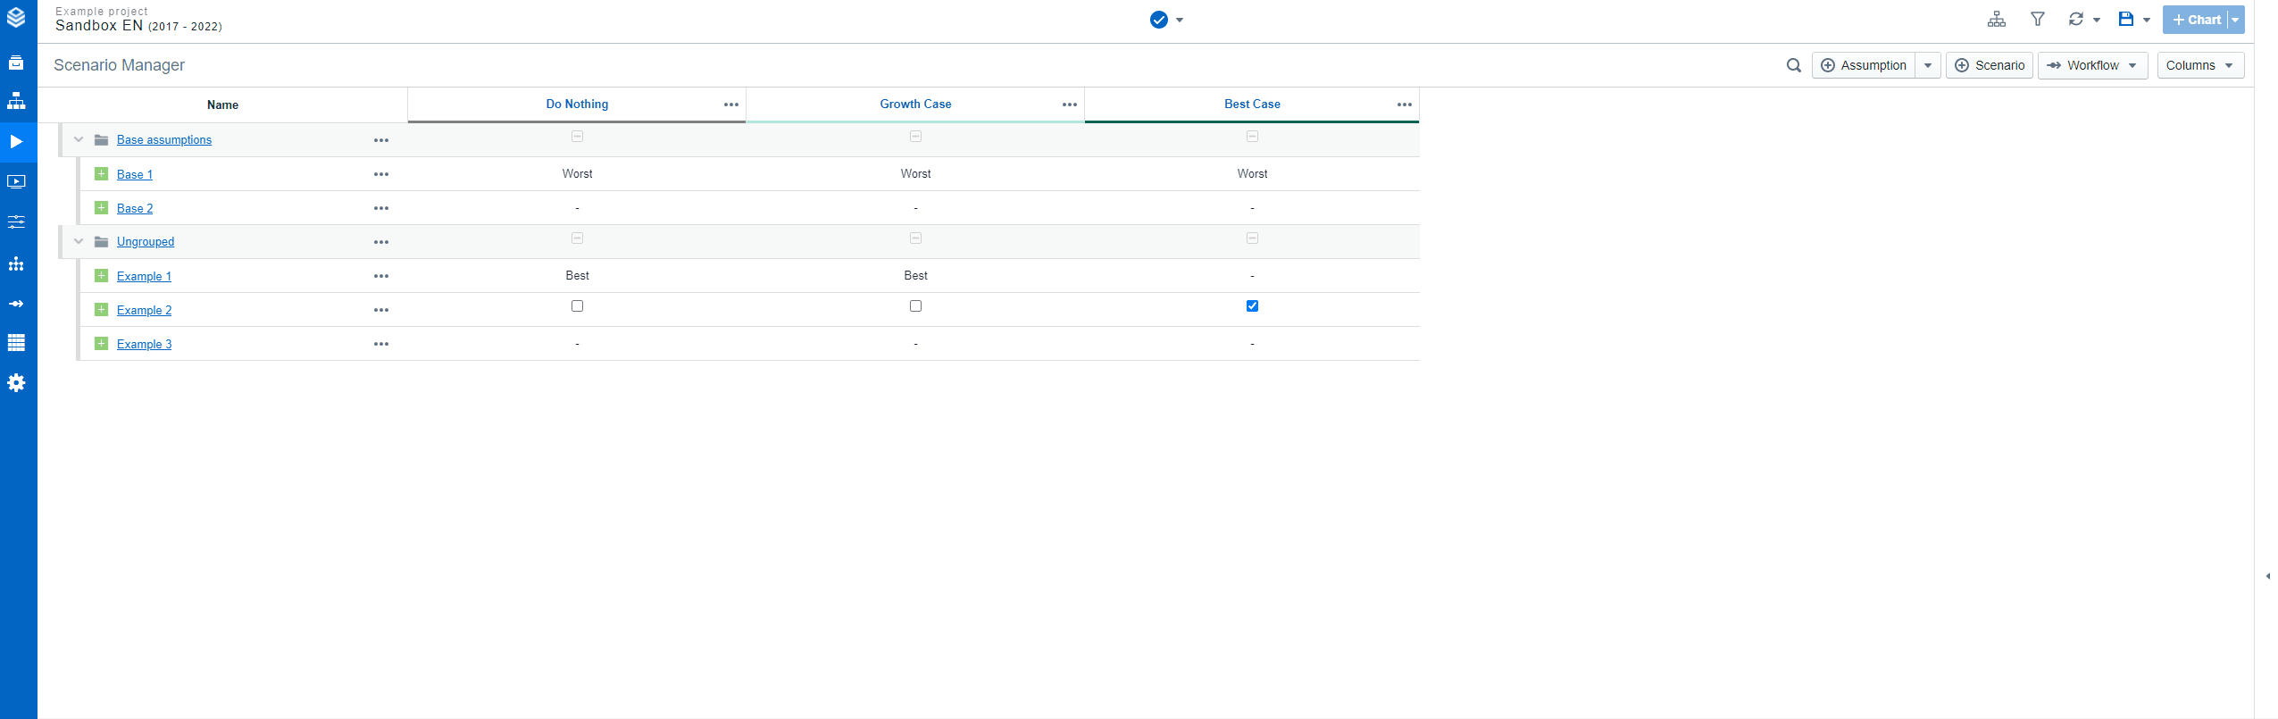Open the filter funnel icon

(2037, 20)
